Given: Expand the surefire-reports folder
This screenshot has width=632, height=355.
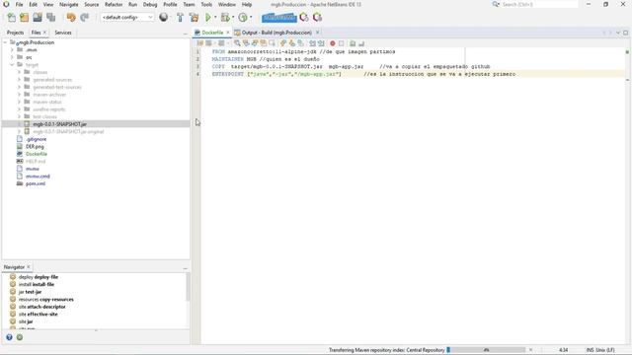Looking at the screenshot, I should tap(19, 109).
